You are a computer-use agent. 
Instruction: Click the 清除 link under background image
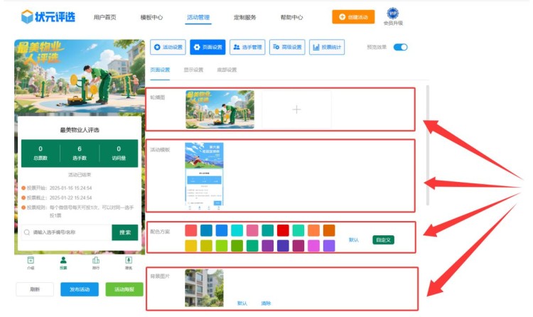click(266, 303)
